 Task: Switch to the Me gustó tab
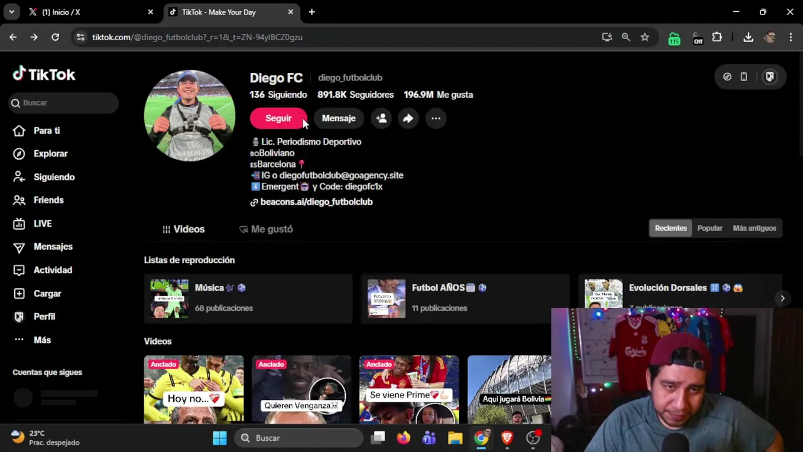click(266, 229)
